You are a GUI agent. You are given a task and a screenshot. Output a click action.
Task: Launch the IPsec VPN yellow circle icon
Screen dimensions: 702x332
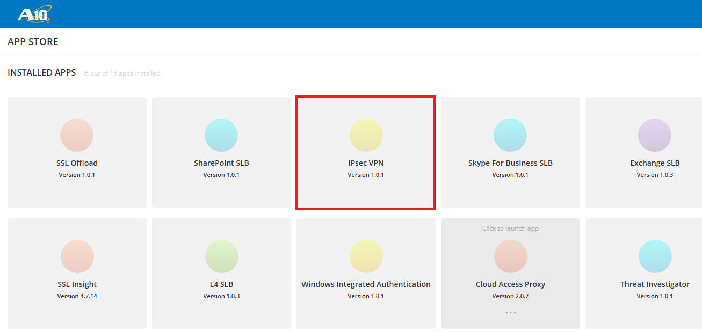tap(366, 135)
